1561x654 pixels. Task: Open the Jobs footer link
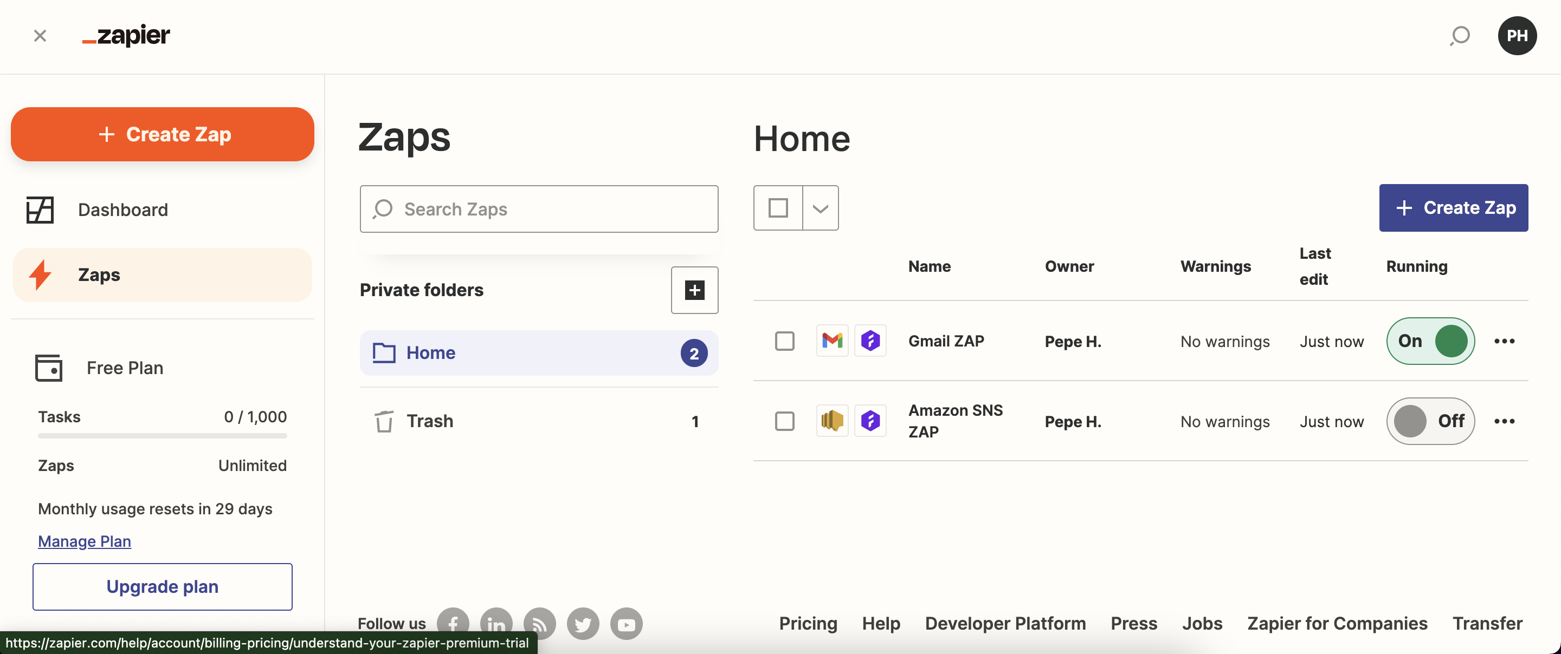[x=1202, y=624]
